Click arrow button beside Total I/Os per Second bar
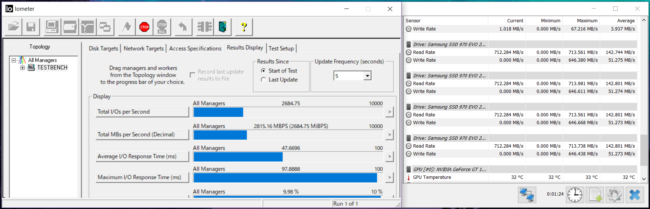The width and height of the screenshot is (650, 209). click(389, 112)
